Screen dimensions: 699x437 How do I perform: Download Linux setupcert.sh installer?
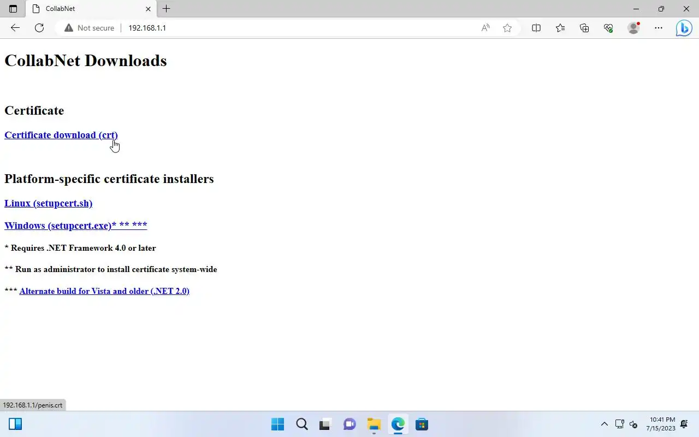[x=48, y=203]
